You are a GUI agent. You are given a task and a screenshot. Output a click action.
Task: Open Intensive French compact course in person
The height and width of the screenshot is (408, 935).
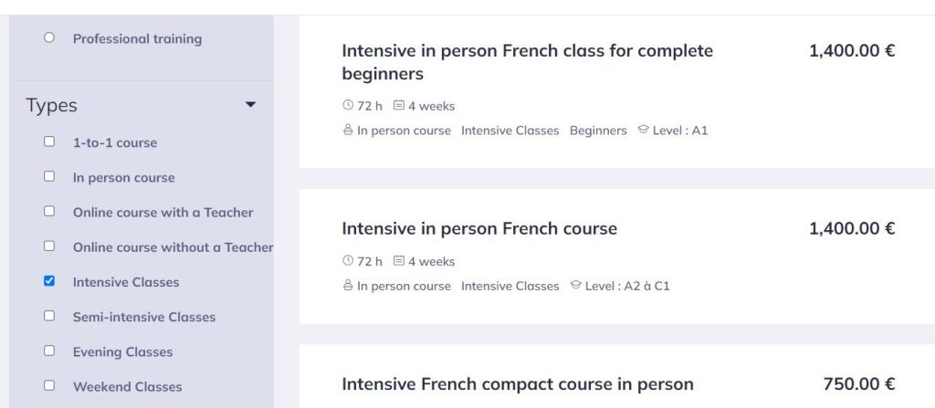518,384
